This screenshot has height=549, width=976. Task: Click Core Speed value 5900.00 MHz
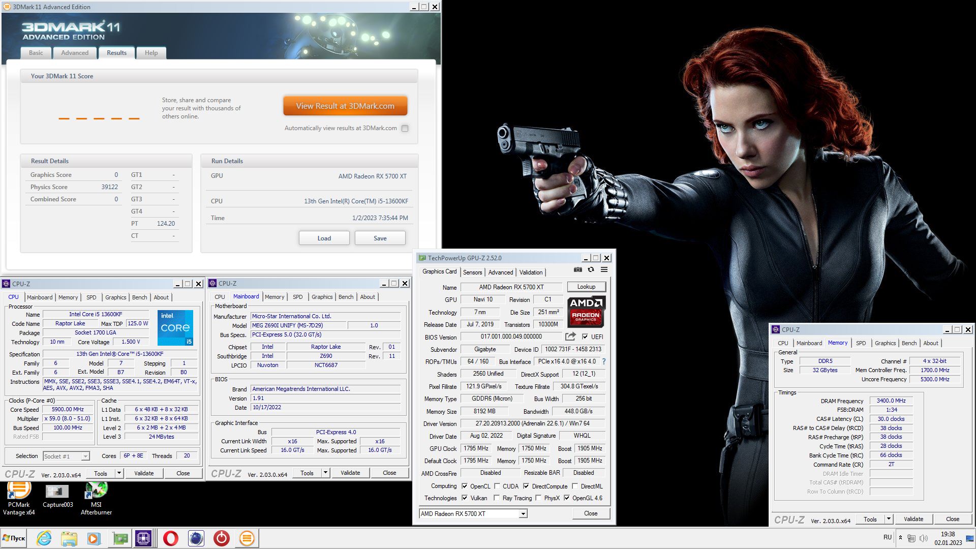[x=68, y=409]
